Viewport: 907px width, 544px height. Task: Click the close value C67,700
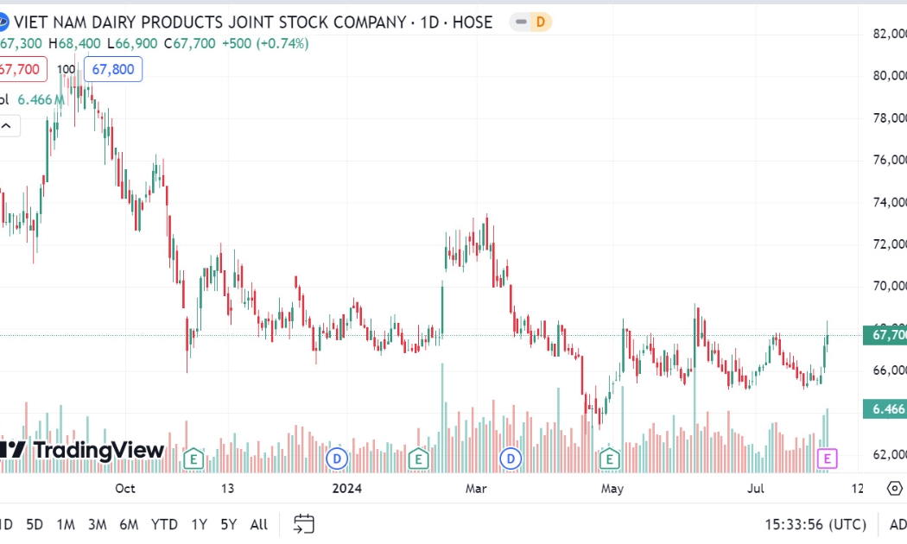click(x=190, y=43)
